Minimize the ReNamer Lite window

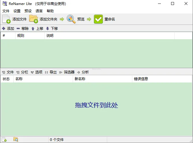pos(159,4)
